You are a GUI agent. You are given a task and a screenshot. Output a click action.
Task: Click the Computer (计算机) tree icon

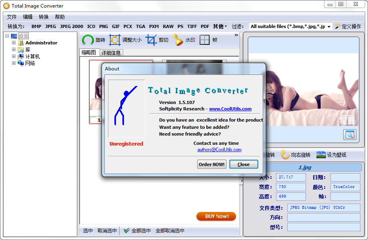coord(21,56)
